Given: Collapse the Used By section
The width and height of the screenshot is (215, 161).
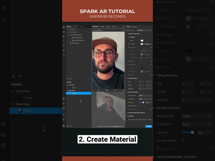Looking at the screenshot, I should 127,116.
